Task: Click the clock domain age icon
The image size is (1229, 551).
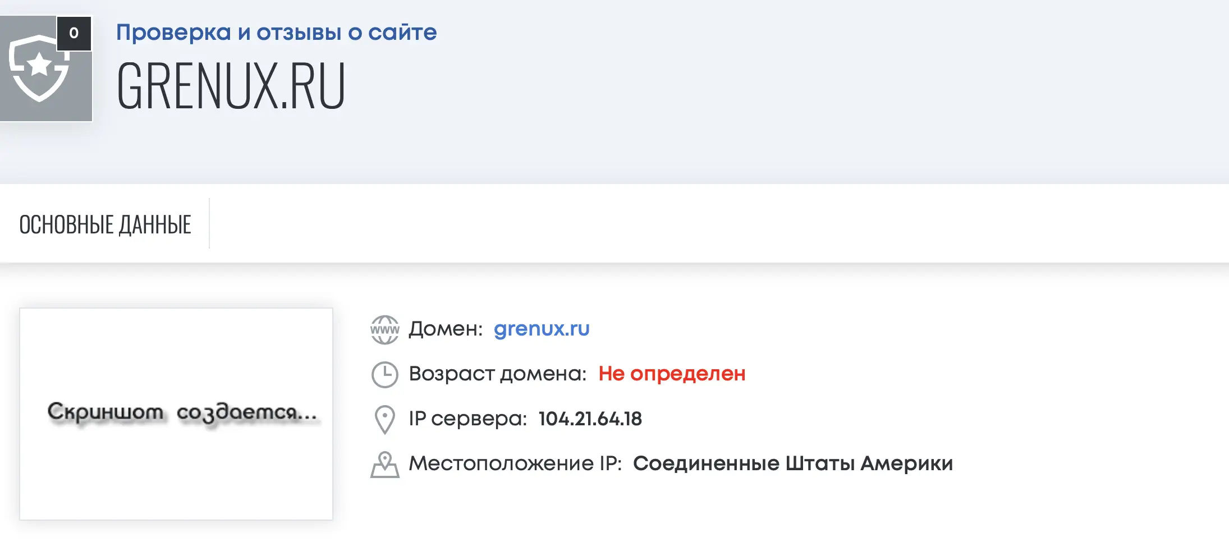Action: (x=385, y=375)
